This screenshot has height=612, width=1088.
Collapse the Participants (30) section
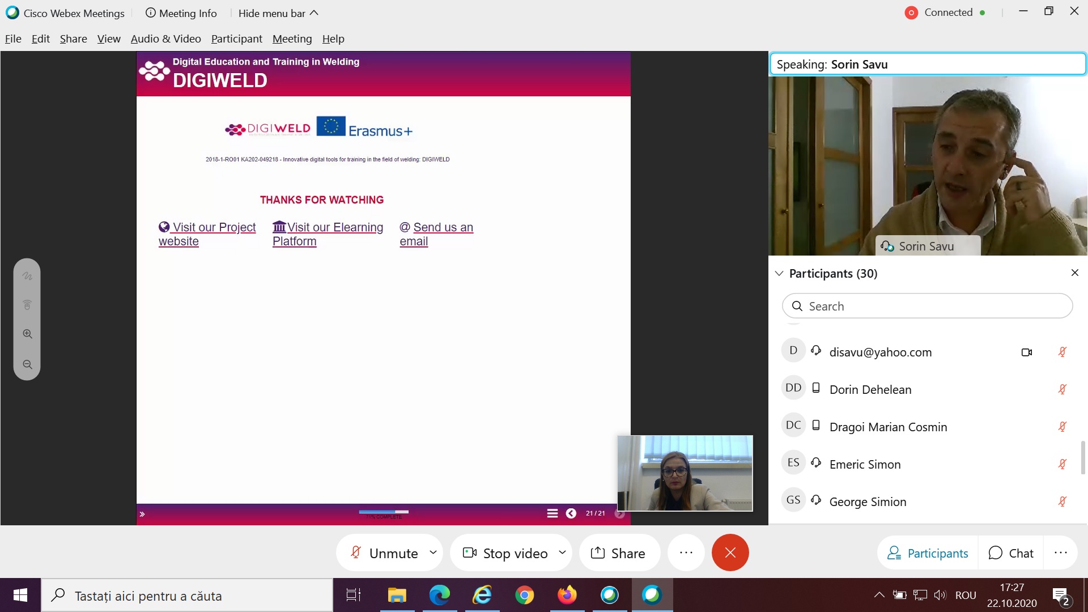click(779, 274)
